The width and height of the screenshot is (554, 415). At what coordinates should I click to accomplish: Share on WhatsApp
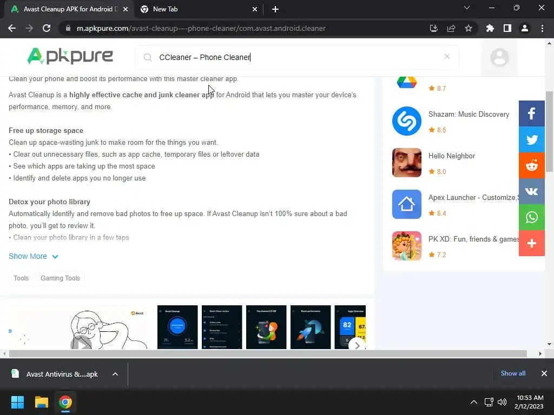532,217
